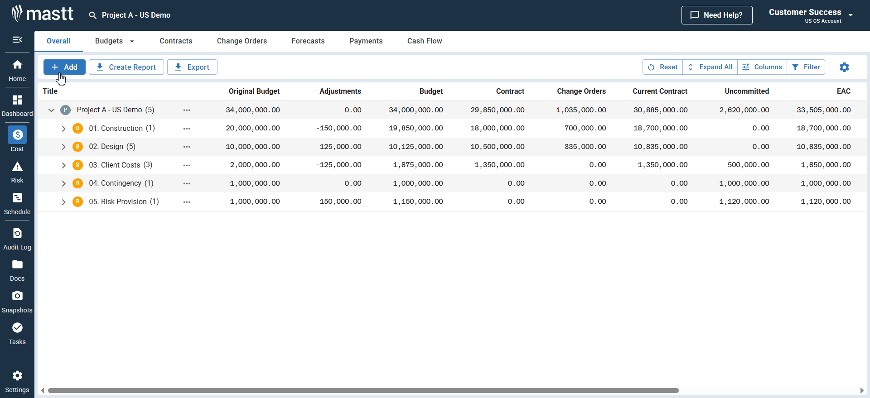Click the scrollbar left arrow
870x398 pixels.
pos(43,390)
